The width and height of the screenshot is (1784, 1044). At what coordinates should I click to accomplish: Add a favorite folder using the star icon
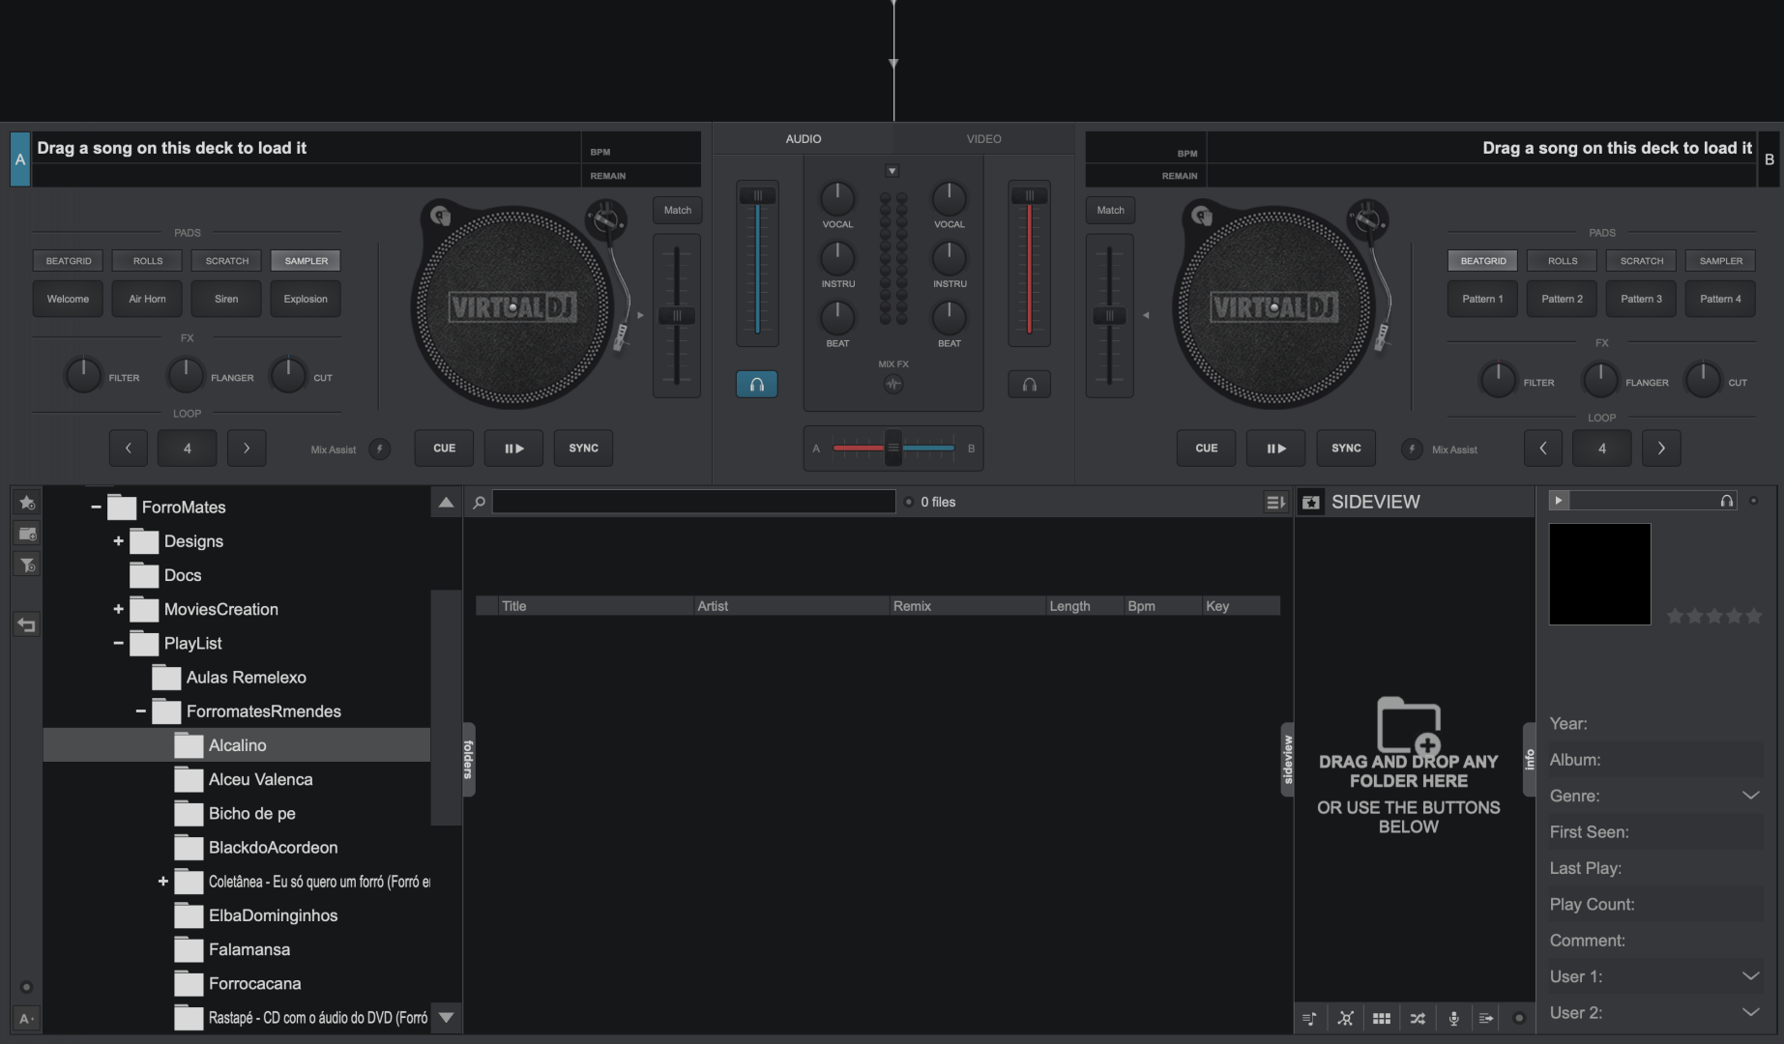click(x=27, y=503)
